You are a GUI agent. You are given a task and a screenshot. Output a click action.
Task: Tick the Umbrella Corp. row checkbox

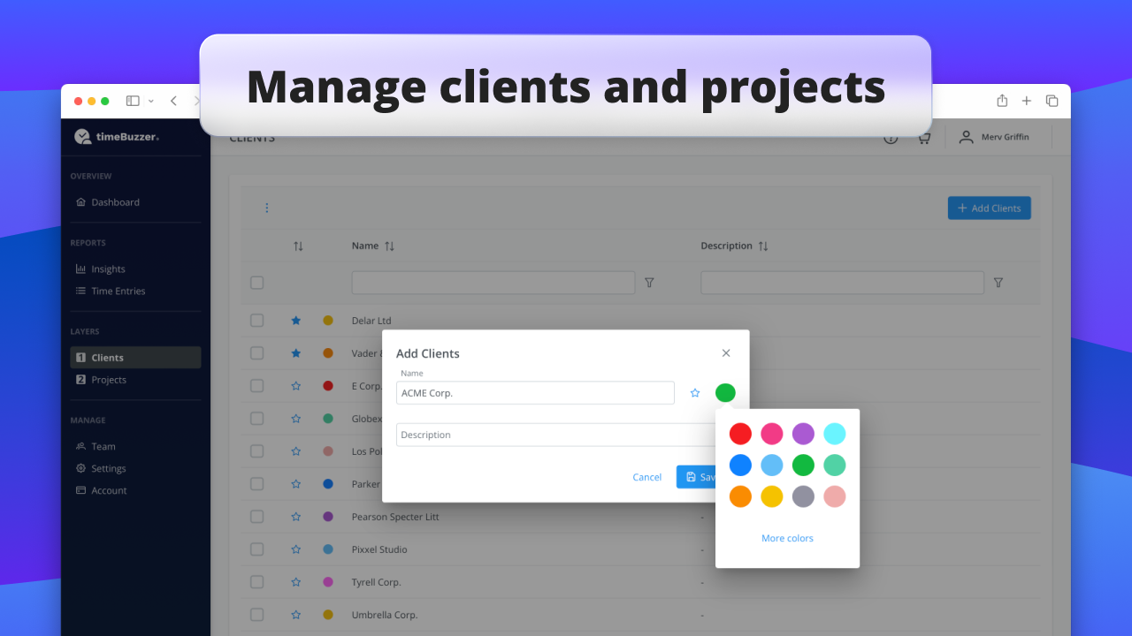[256, 615]
